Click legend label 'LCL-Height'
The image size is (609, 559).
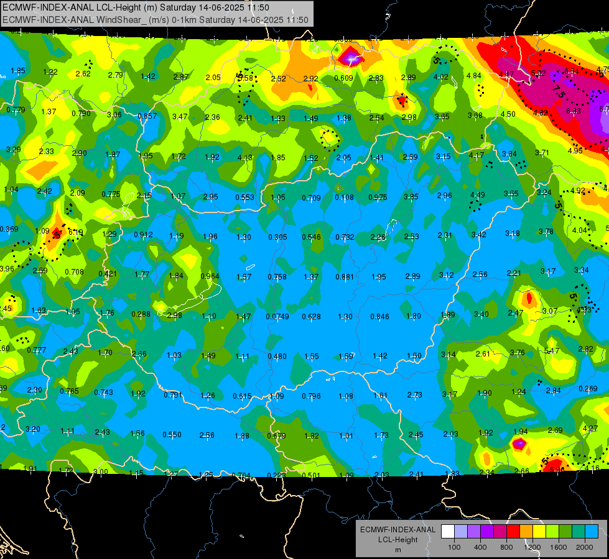(x=397, y=540)
